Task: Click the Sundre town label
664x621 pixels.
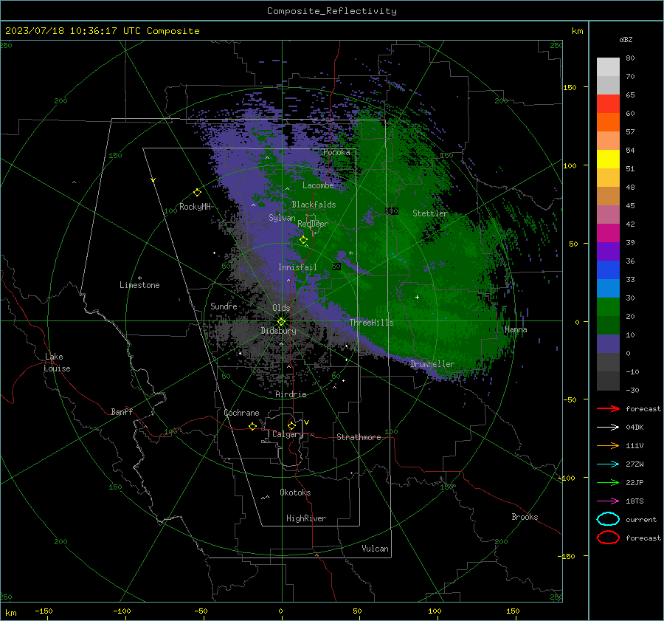Action: [224, 306]
